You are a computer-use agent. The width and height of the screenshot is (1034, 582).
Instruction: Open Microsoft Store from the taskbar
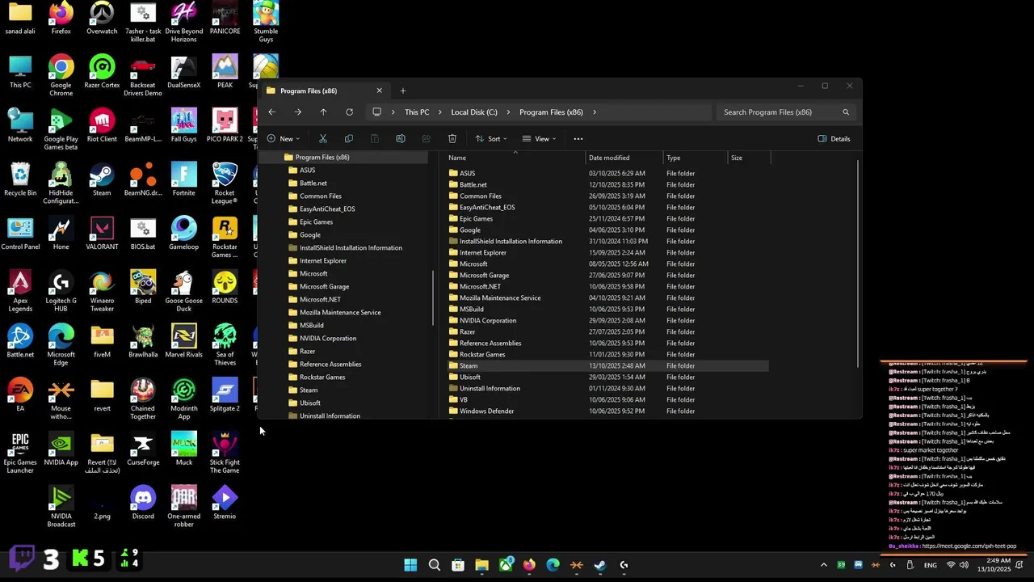coord(458,565)
